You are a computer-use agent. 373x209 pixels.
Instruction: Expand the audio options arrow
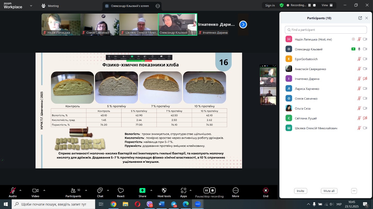tap(20, 191)
